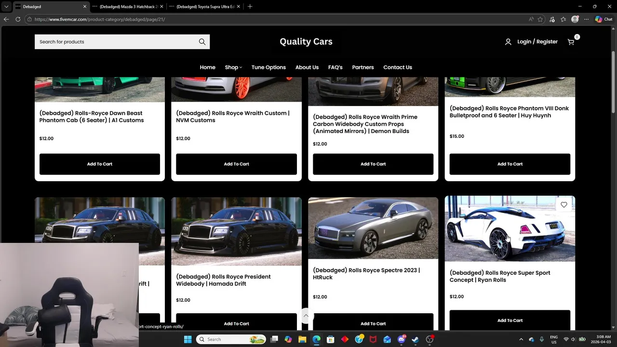Click the President Widebody car thumbnail

point(236,231)
